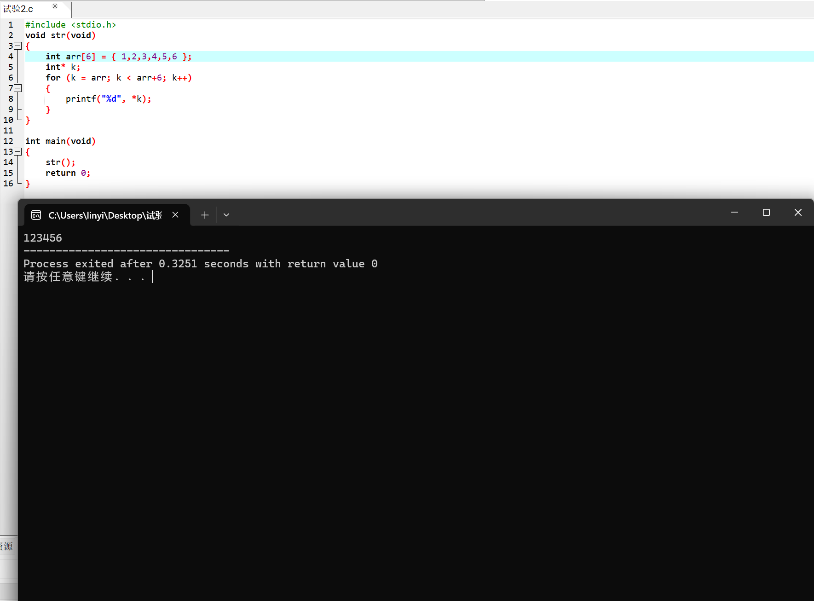The image size is (814, 601).
Task: Click the for loop statement line
Action: 119,78
